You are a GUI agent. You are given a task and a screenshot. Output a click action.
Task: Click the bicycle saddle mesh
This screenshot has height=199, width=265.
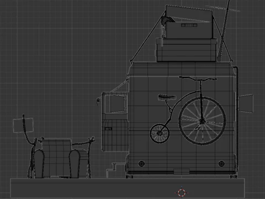point(167,97)
